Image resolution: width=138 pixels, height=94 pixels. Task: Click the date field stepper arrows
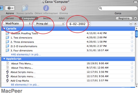click(89, 24)
